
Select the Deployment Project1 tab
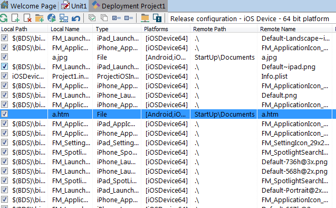click(x=129, y=6)
